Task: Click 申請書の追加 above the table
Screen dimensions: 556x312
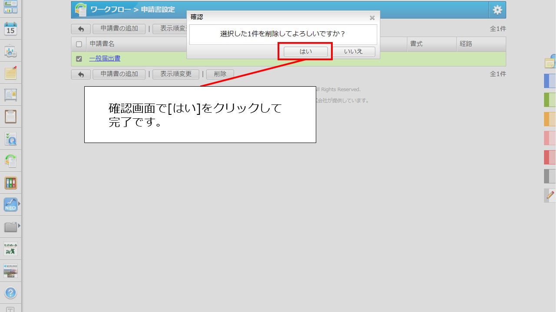Action: [x=119, y=29]
